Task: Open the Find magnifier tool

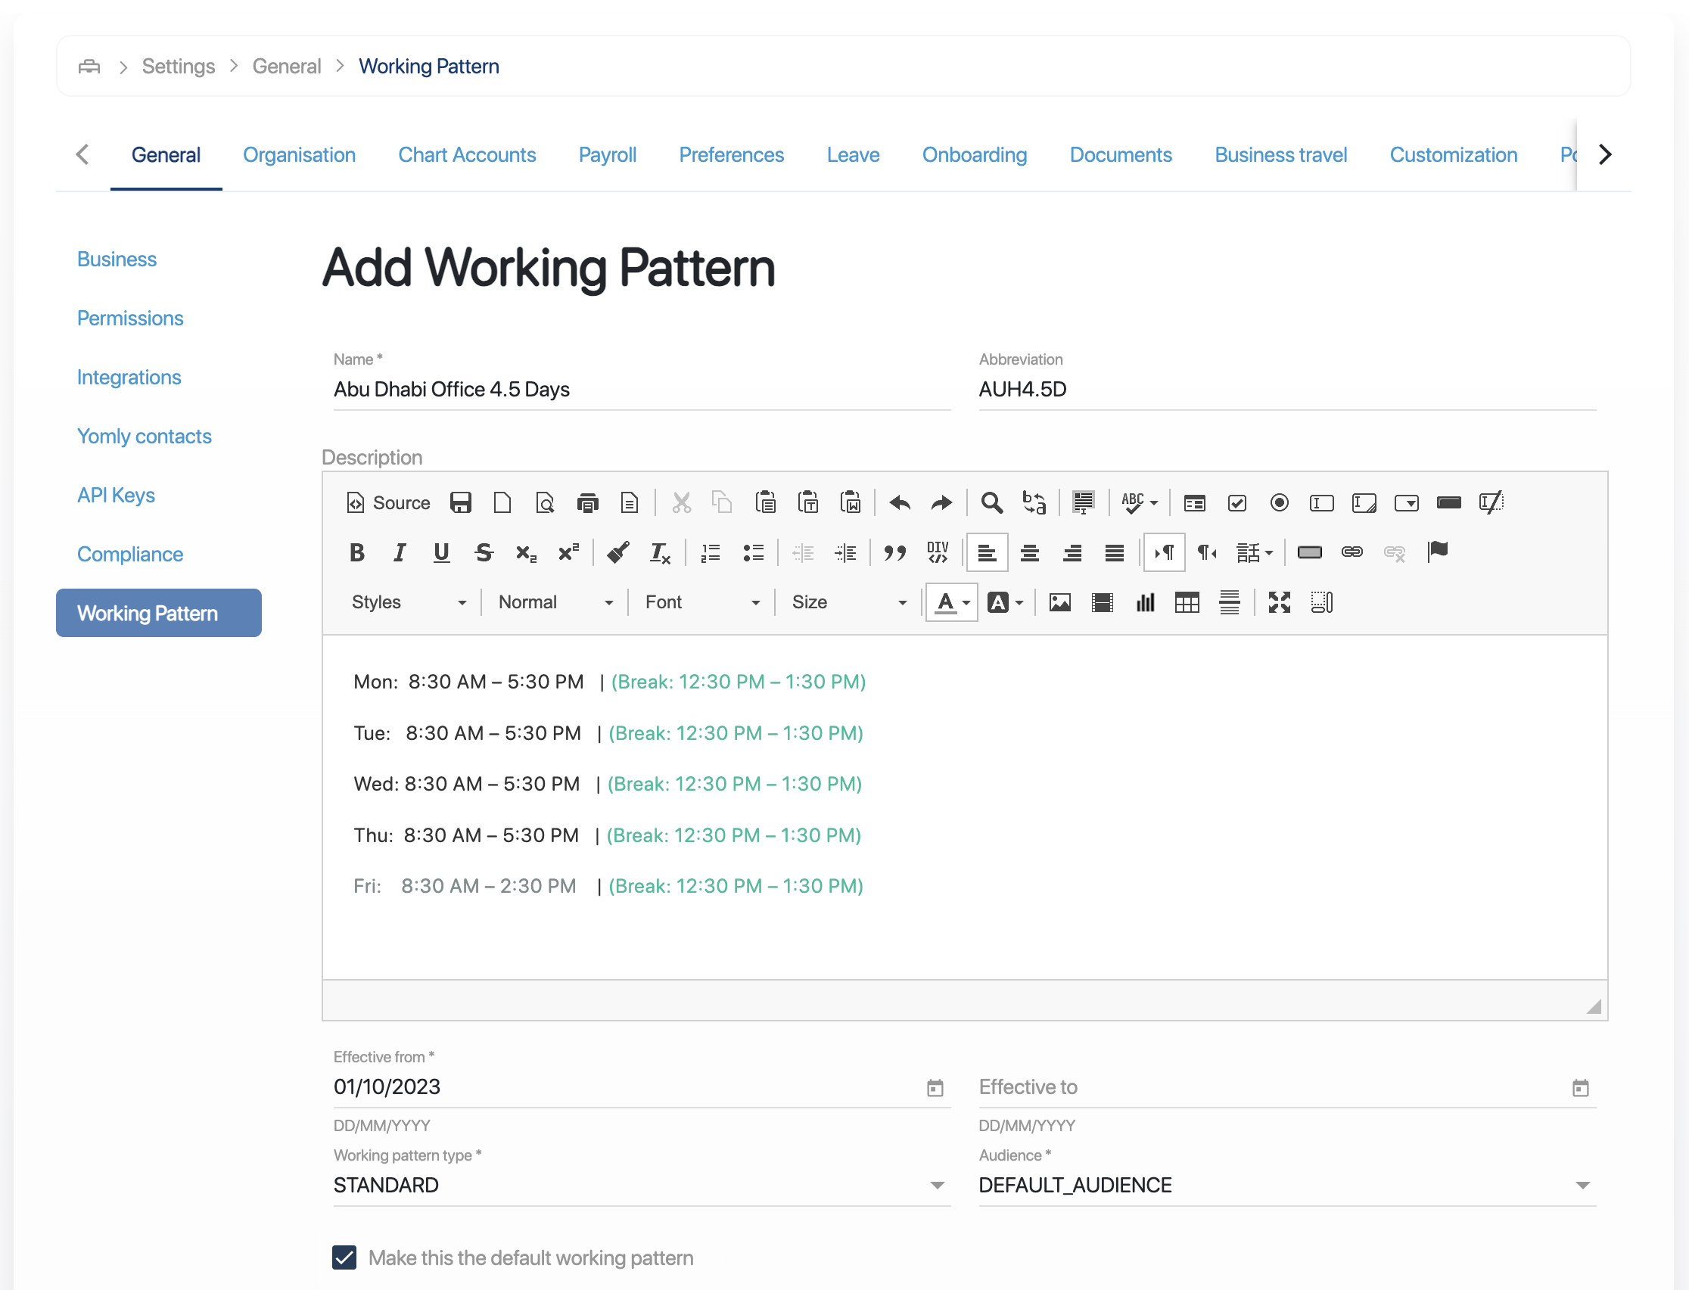Action: (x=991, y=503)
